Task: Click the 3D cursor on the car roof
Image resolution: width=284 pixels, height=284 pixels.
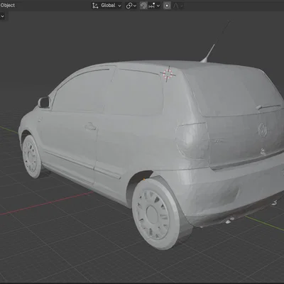Action: [x=168, y=74]
